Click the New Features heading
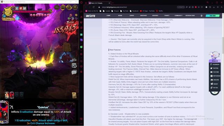Viewport: 224px width, 126px height. point(115,50)
